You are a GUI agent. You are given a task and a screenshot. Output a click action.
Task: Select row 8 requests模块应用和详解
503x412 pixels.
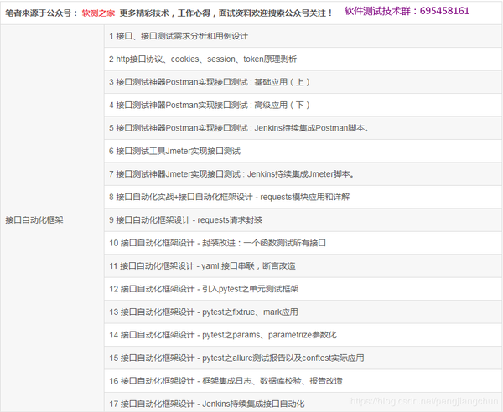pyautogui.click(x=303, y=197)
